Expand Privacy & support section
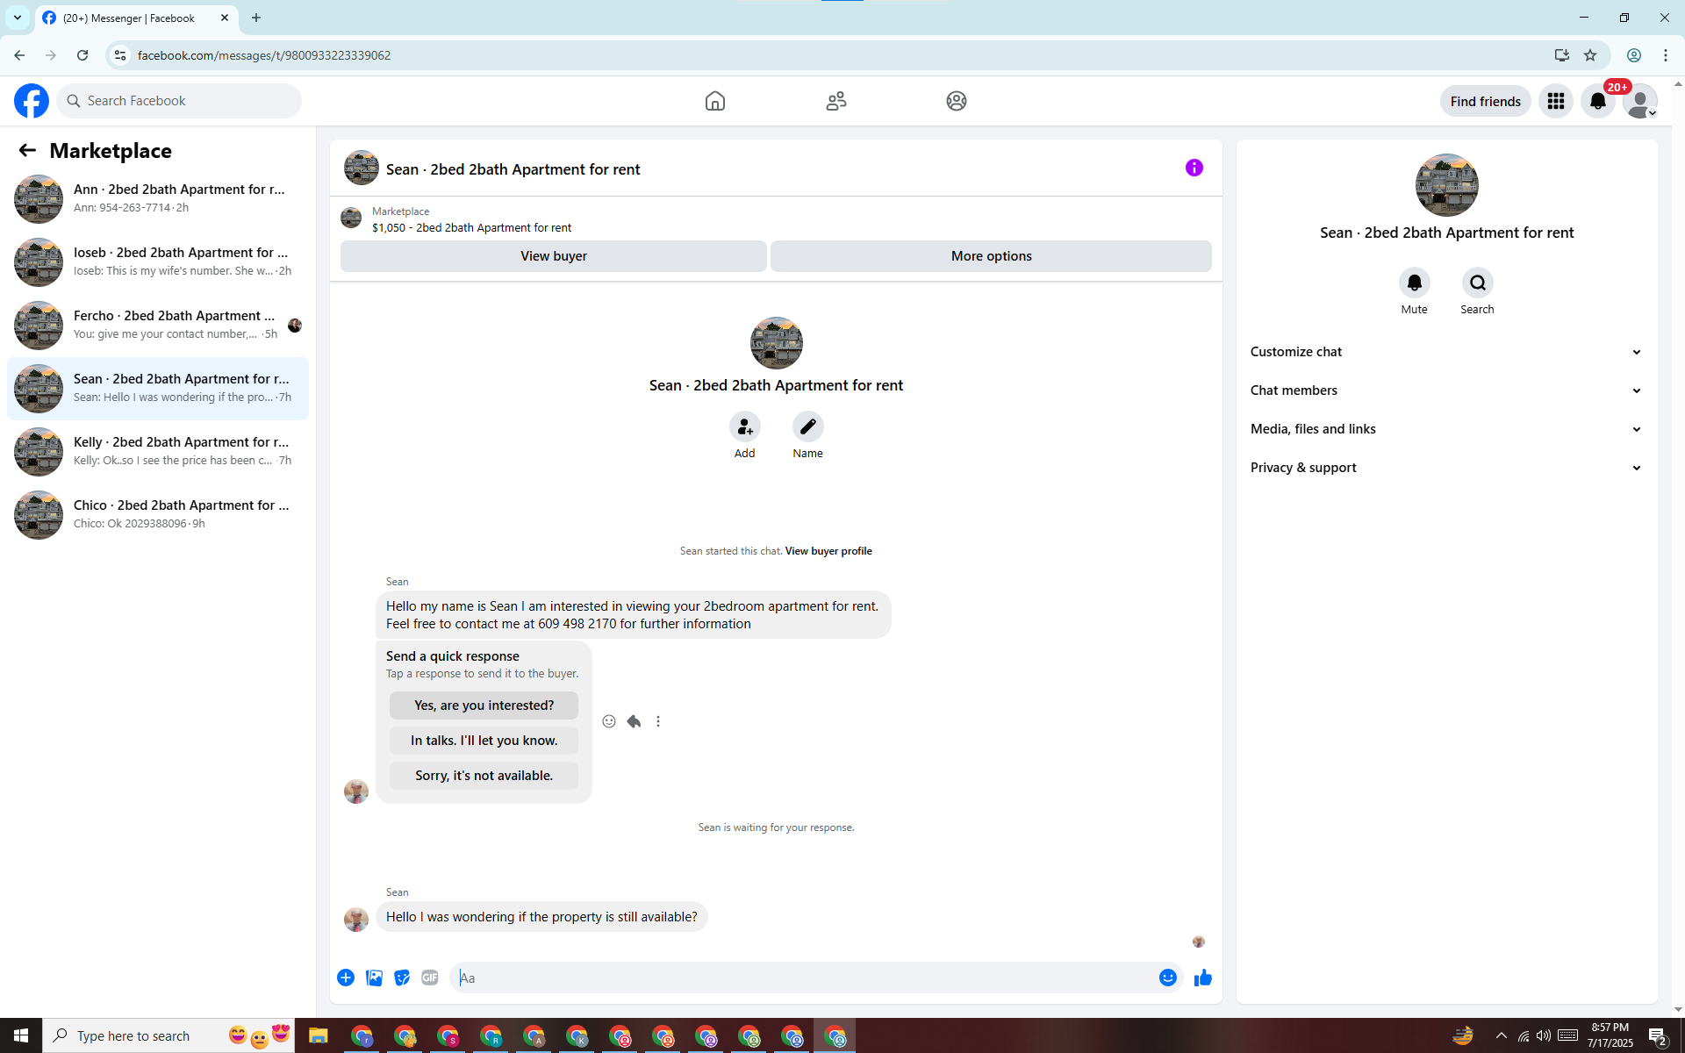 tap(1447, 468)
